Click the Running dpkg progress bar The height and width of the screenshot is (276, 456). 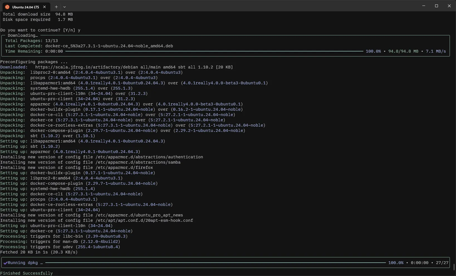(215, 263)
